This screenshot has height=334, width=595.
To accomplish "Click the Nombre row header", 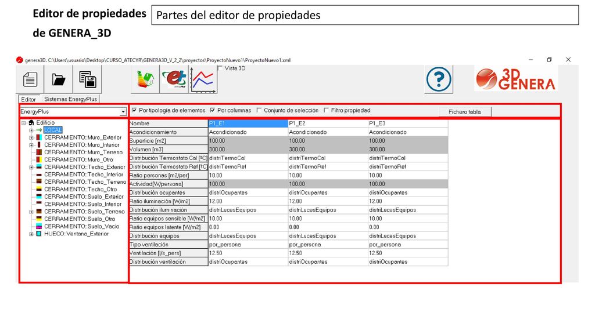I will point(169,123).
